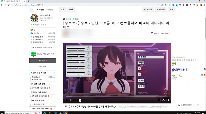Open the media control playlist icon

click(194, 5)
